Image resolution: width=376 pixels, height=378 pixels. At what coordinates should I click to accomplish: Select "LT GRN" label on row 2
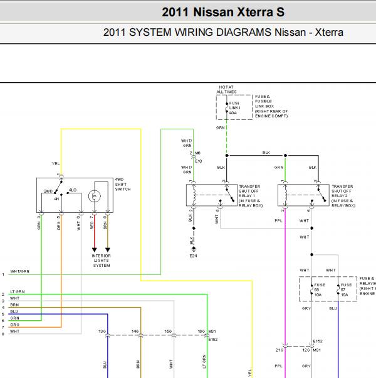(x=18, y=292)
